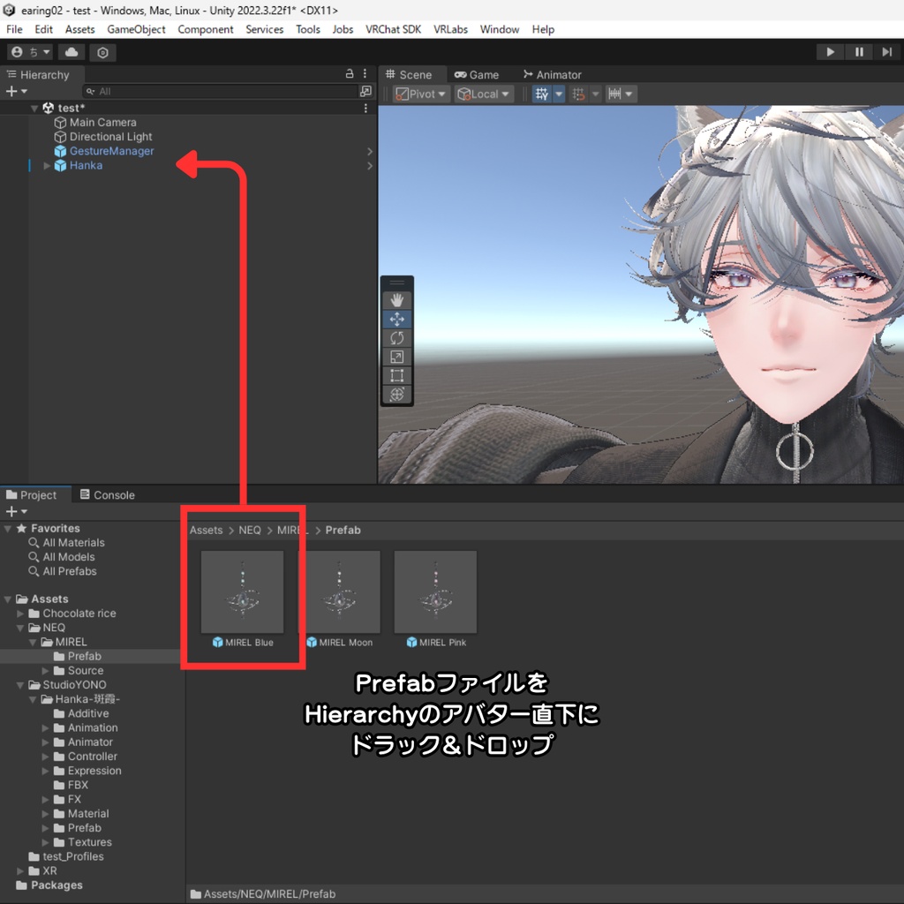Open the snap increment dropdown

click(x=596, y=94)
